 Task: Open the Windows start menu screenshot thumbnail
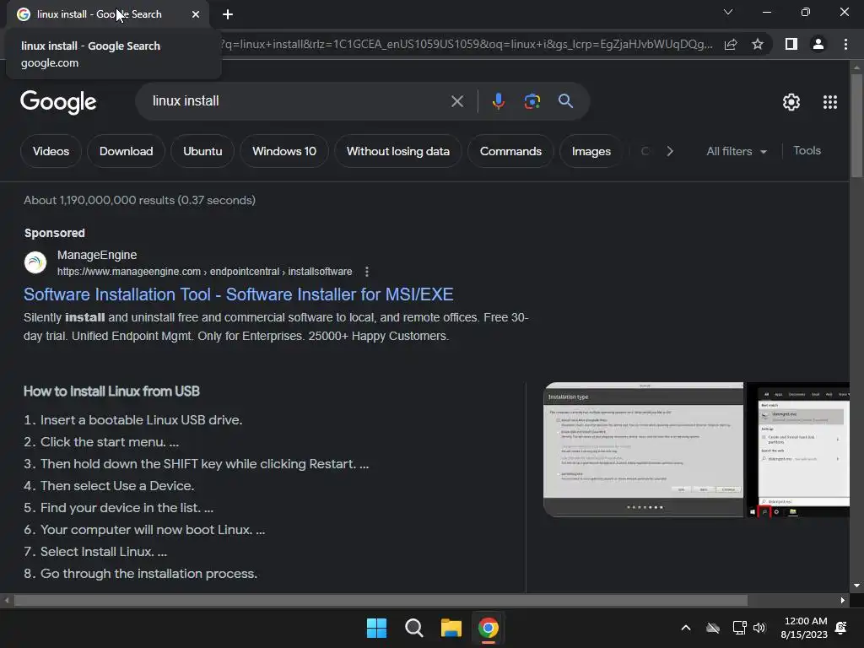pyautogui.click(x=798, y=449)
